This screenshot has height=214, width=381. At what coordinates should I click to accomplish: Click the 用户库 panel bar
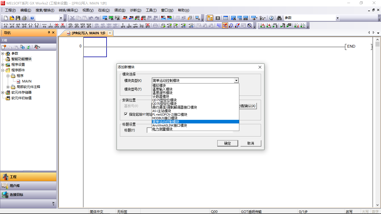click(x=28, y=186)
